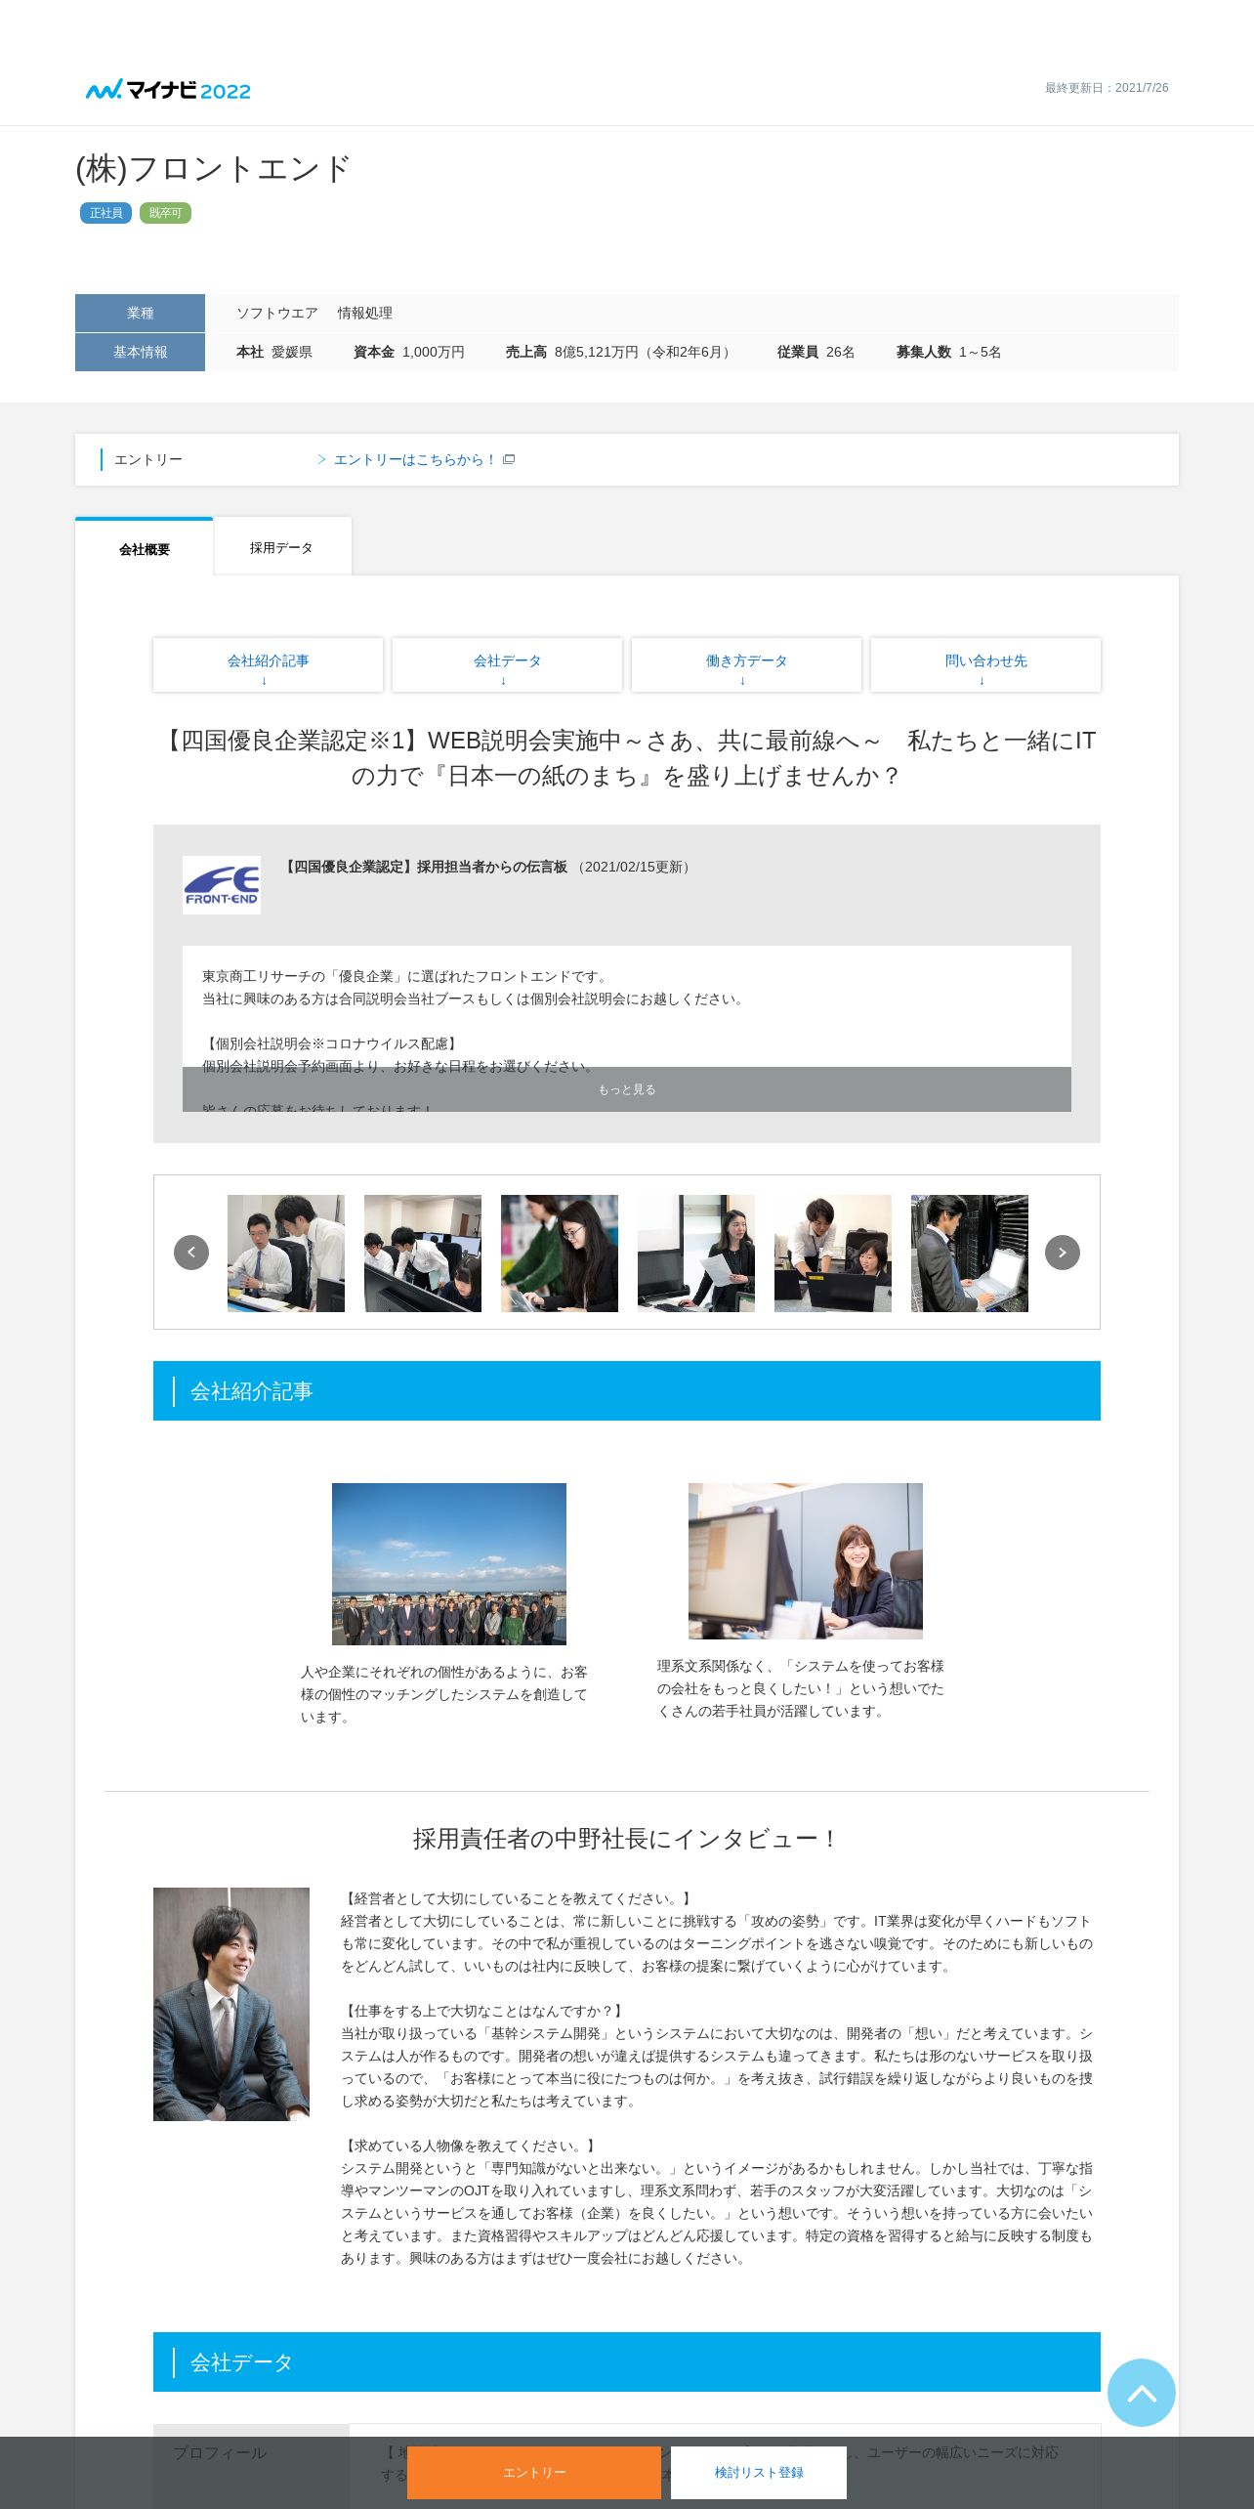Click the 採用担当者からの伝言板 title
This screenshot has height=2509, width=1254.
(424, 867)
